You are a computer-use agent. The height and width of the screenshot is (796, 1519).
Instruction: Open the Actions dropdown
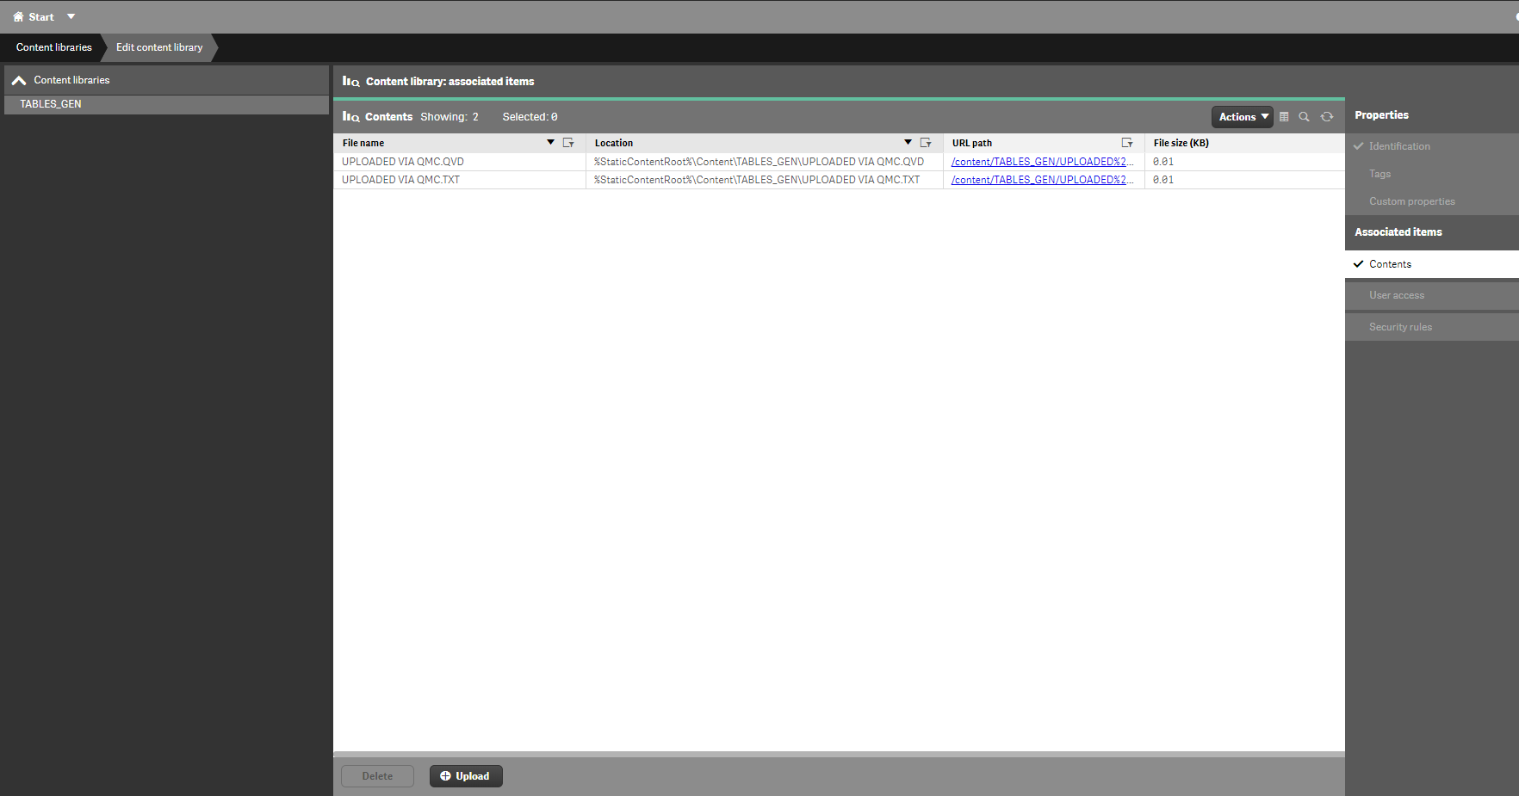1242,117
